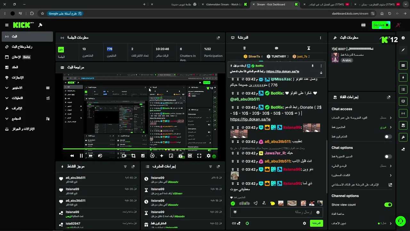Image resolution: width=410 pixels, height=231 pixels.
Task: Click the Arabic language tag
Action: point(347,60)
